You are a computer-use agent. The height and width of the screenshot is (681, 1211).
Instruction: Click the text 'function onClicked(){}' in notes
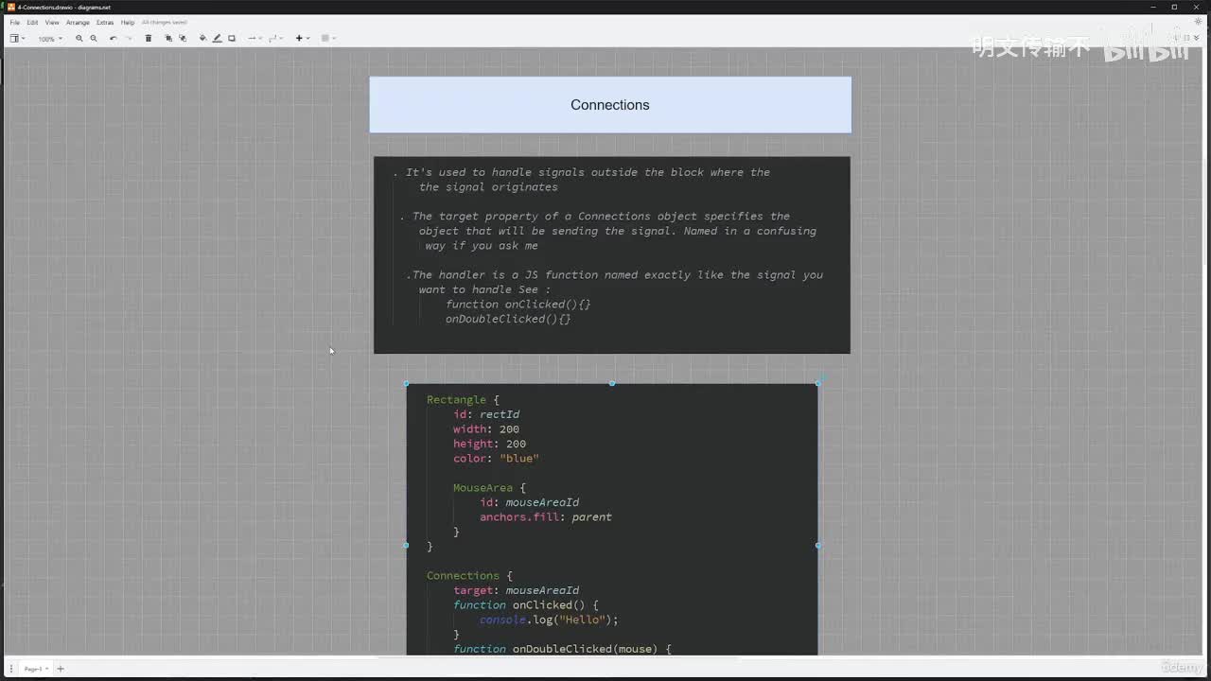pyautogui.click(x=518, y=305)
